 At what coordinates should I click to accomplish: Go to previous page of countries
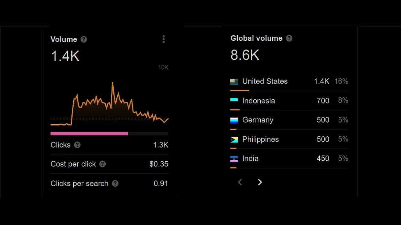point(240,182)
